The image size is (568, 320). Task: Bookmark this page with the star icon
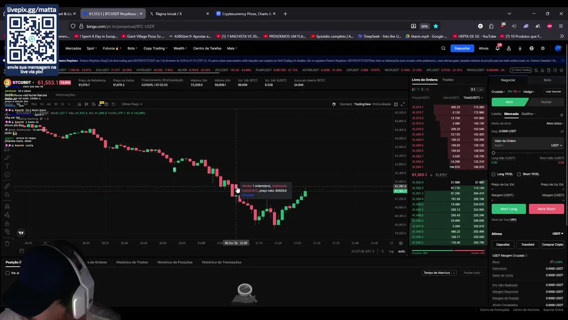[436, 26]
